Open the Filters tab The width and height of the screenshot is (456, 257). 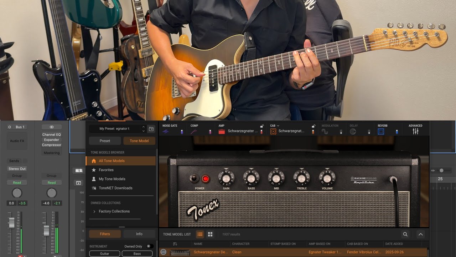pyautogui.click(x=105, y=234)
